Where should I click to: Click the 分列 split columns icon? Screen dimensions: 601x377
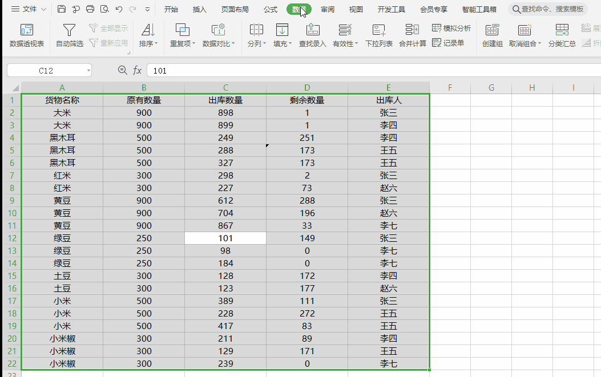point(256,30)
